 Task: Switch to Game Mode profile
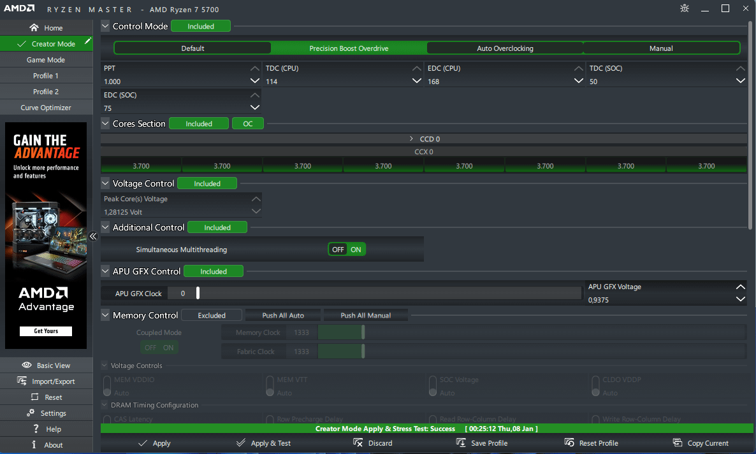tap(46, 60)
